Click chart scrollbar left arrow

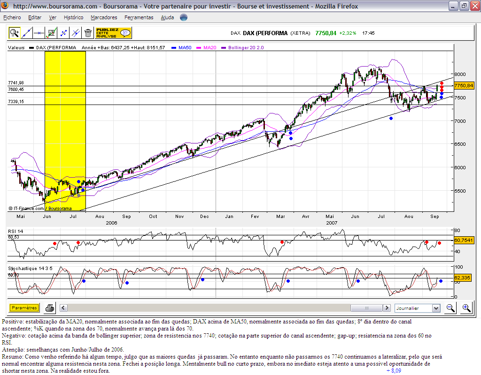(63, 308)
